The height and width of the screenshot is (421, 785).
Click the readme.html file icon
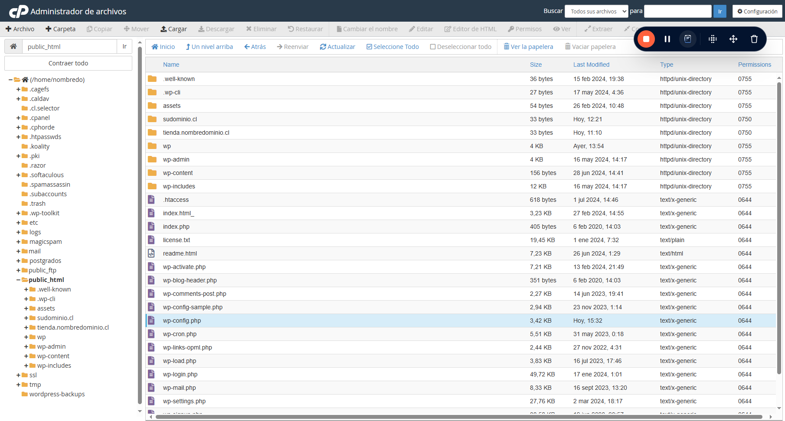[151, 253]
